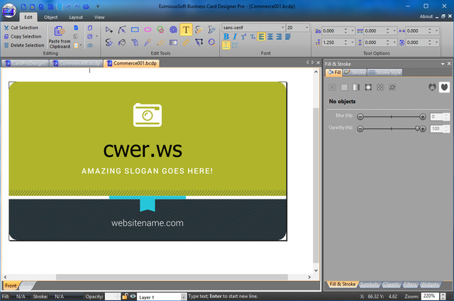Image resolution: width=454 pixels, height=301 pixels.
Task: Choose the arrow selection tool
Action: click(109, 30)
